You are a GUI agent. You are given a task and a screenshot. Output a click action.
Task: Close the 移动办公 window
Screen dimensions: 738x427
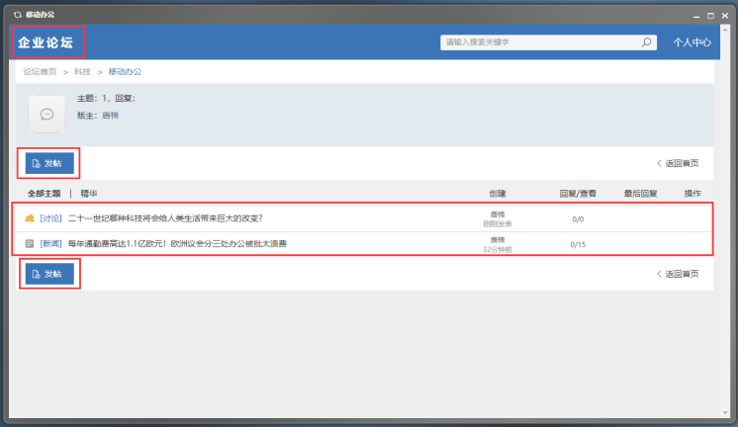[725, 16]
